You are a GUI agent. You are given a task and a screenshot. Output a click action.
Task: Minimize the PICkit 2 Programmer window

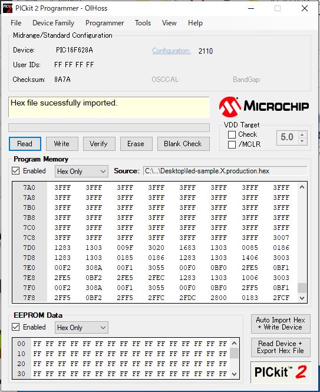[251, 8]
